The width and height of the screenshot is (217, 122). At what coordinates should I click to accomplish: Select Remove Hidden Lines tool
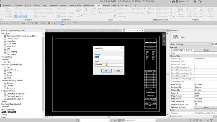(x=45, y=13)
